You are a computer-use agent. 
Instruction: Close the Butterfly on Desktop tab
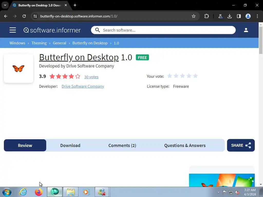pyautogui.click(x=66, y=5)
